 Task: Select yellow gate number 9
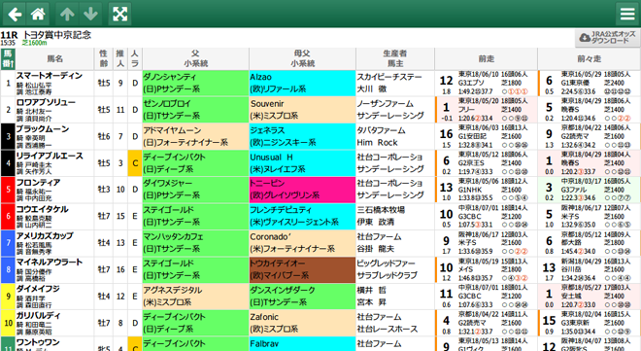[8, 297]
